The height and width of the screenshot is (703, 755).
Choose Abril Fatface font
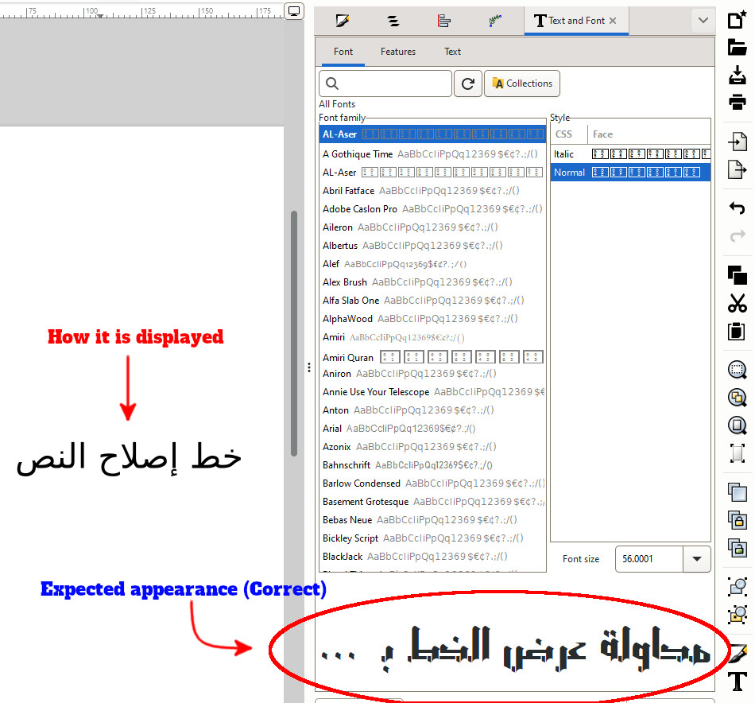[x=432, y=191]
